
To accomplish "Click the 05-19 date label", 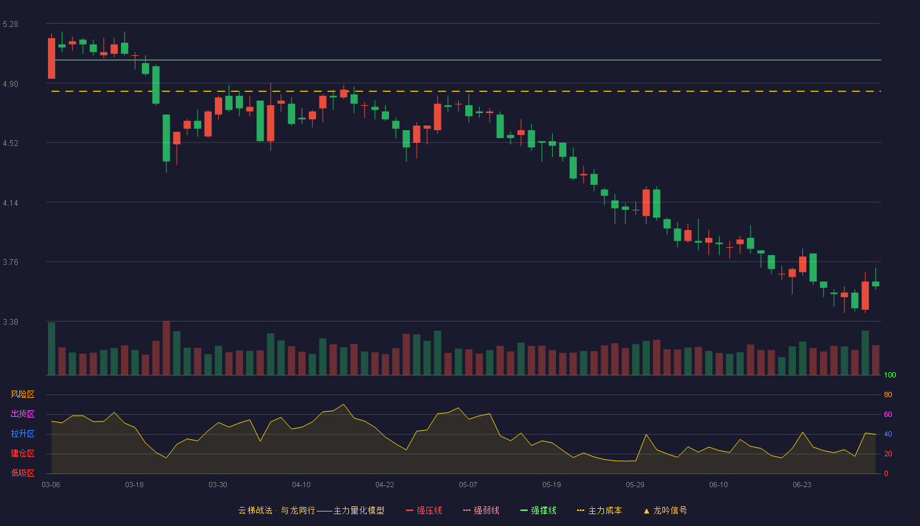I will click(551, 485).
